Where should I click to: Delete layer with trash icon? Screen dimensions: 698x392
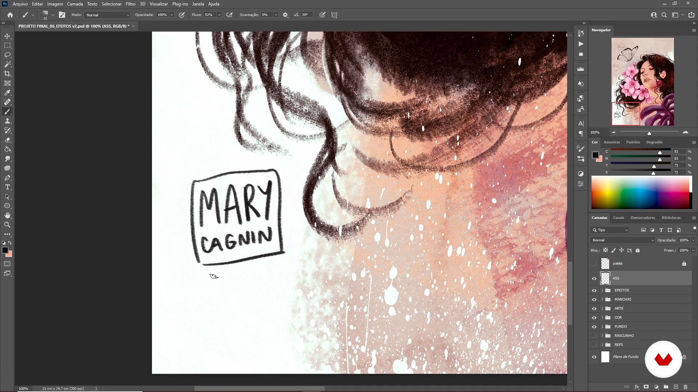(x=686, y=387)
